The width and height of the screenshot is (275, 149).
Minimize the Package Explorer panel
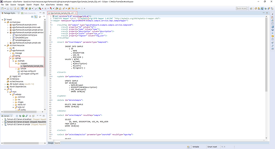coord(40,13)
